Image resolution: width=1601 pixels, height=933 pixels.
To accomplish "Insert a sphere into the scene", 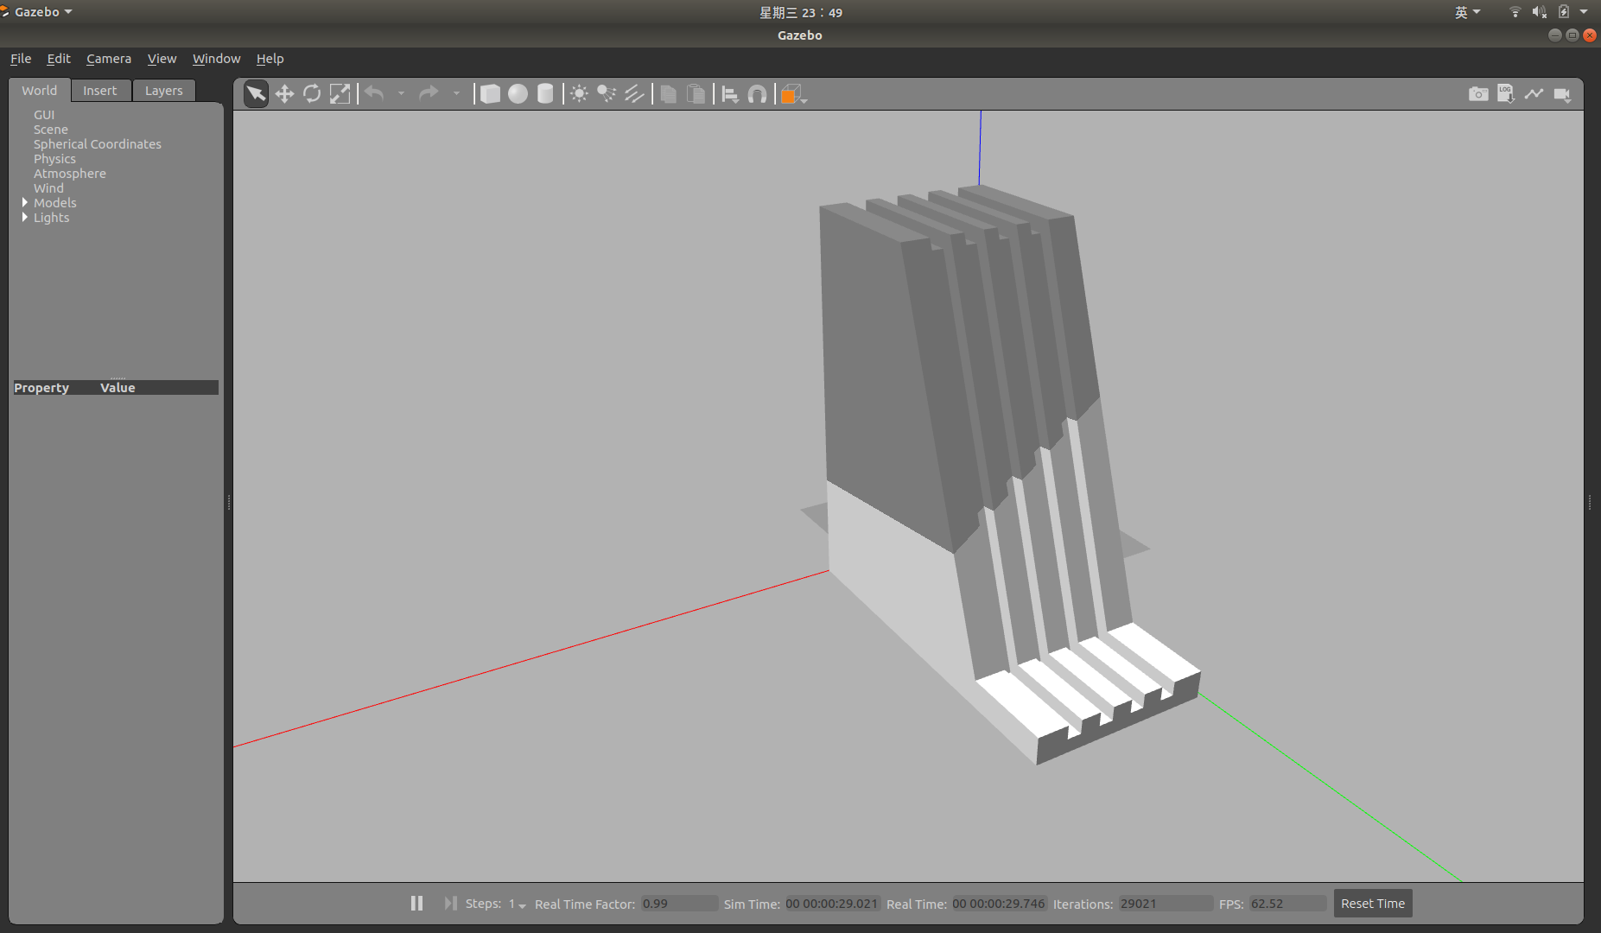I will [x=518, y=93].
